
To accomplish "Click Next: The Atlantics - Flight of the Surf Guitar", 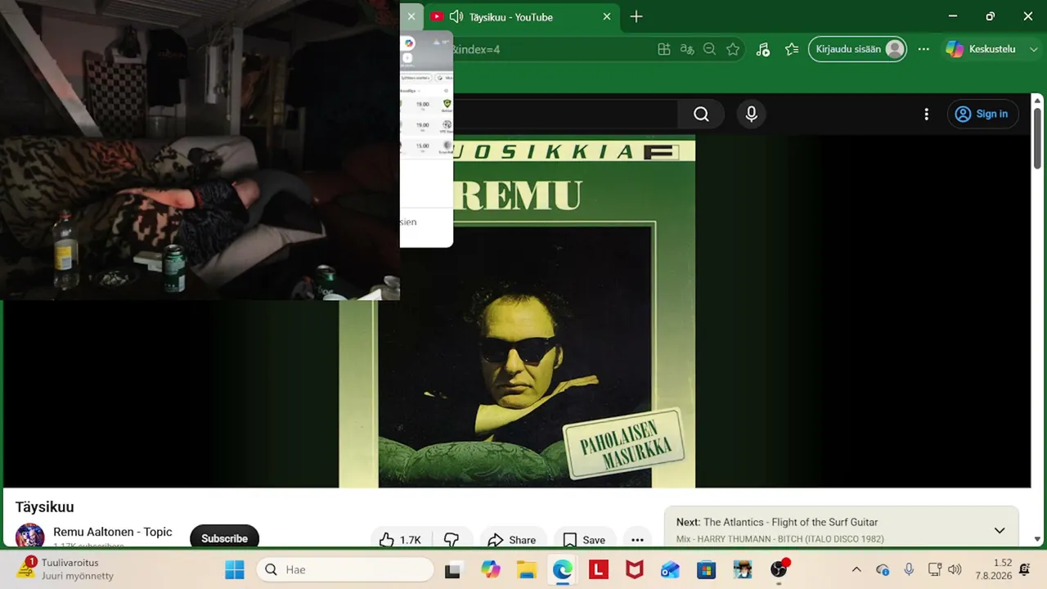I will tap(777, 522).
